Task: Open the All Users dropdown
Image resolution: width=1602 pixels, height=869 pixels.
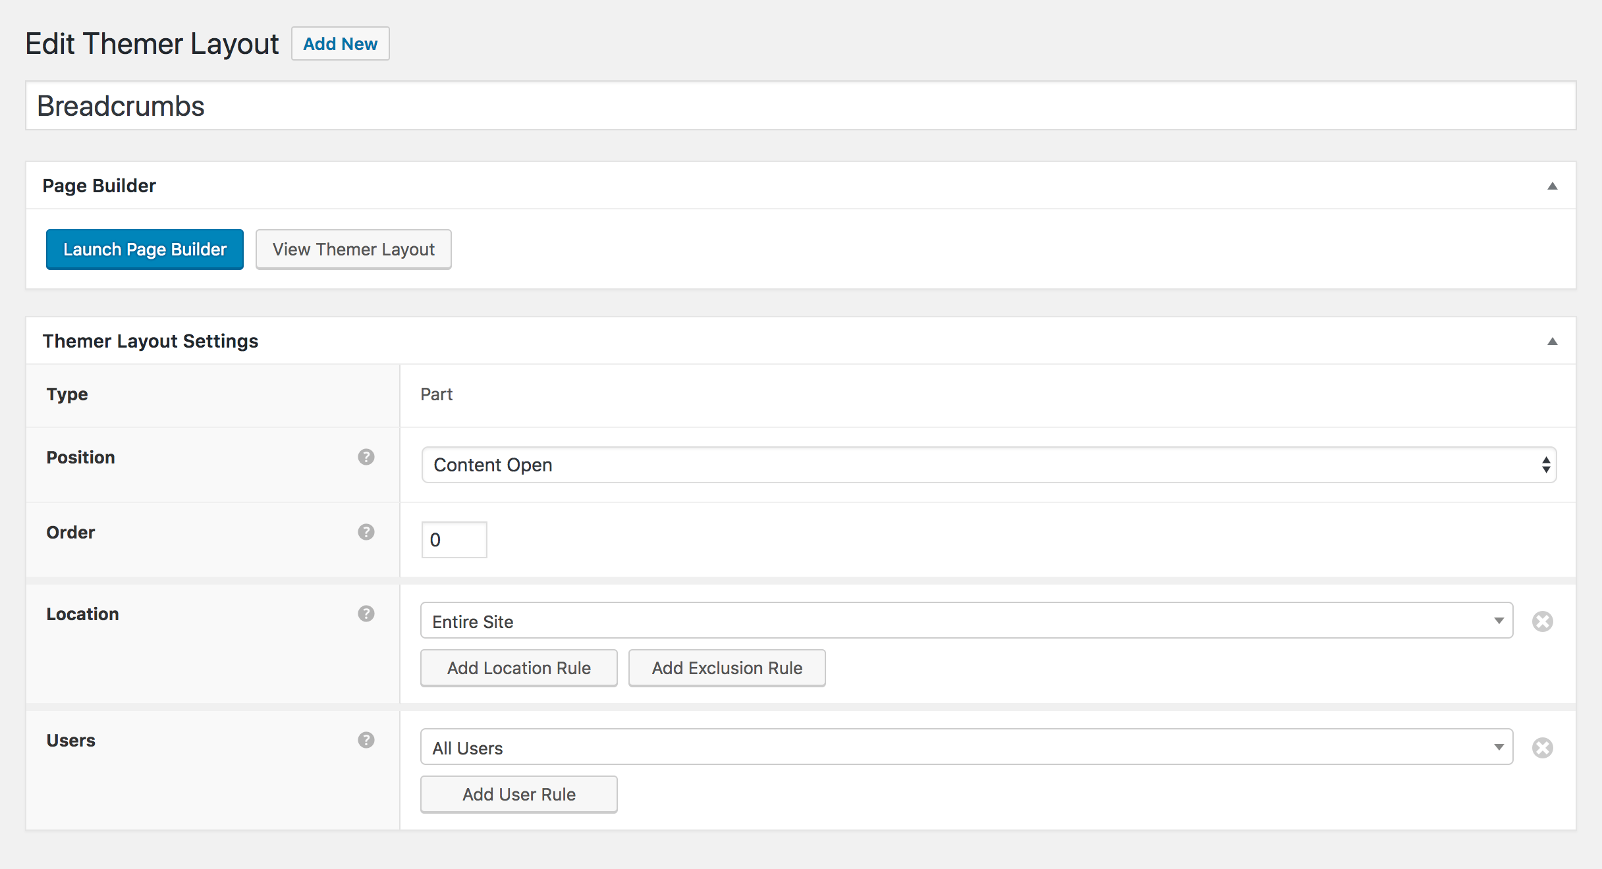Action: (966, 747)
